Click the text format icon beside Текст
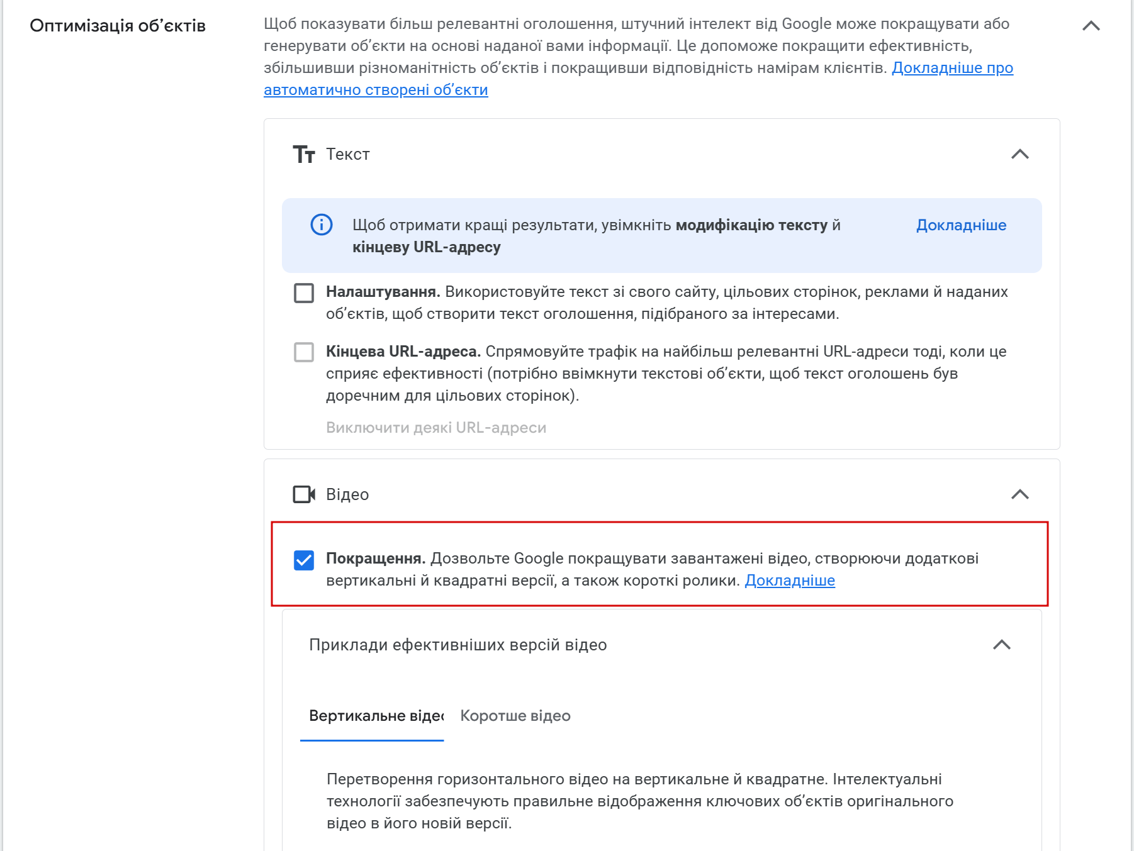This screenshot has height=851, width=1134. coord(304,154)
